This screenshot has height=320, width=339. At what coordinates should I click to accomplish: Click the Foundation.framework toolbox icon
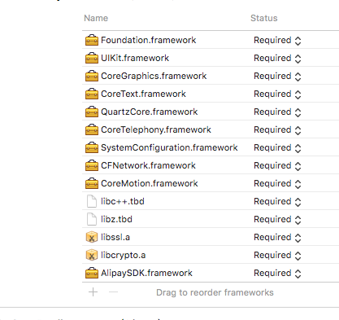click(92, 40)
